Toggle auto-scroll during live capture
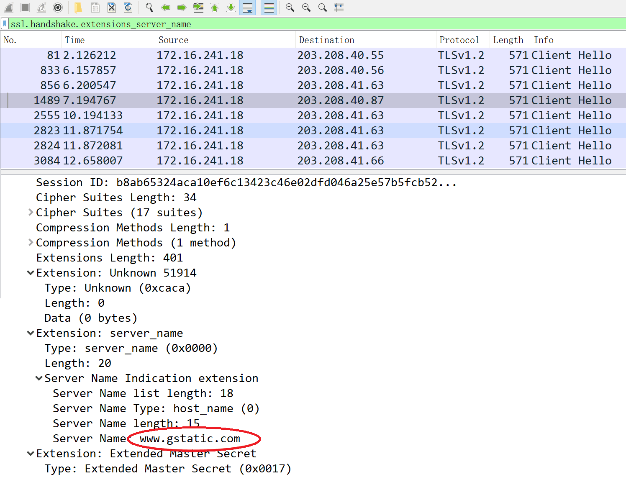Screen dimensions: 626x477 pos(248,8)
